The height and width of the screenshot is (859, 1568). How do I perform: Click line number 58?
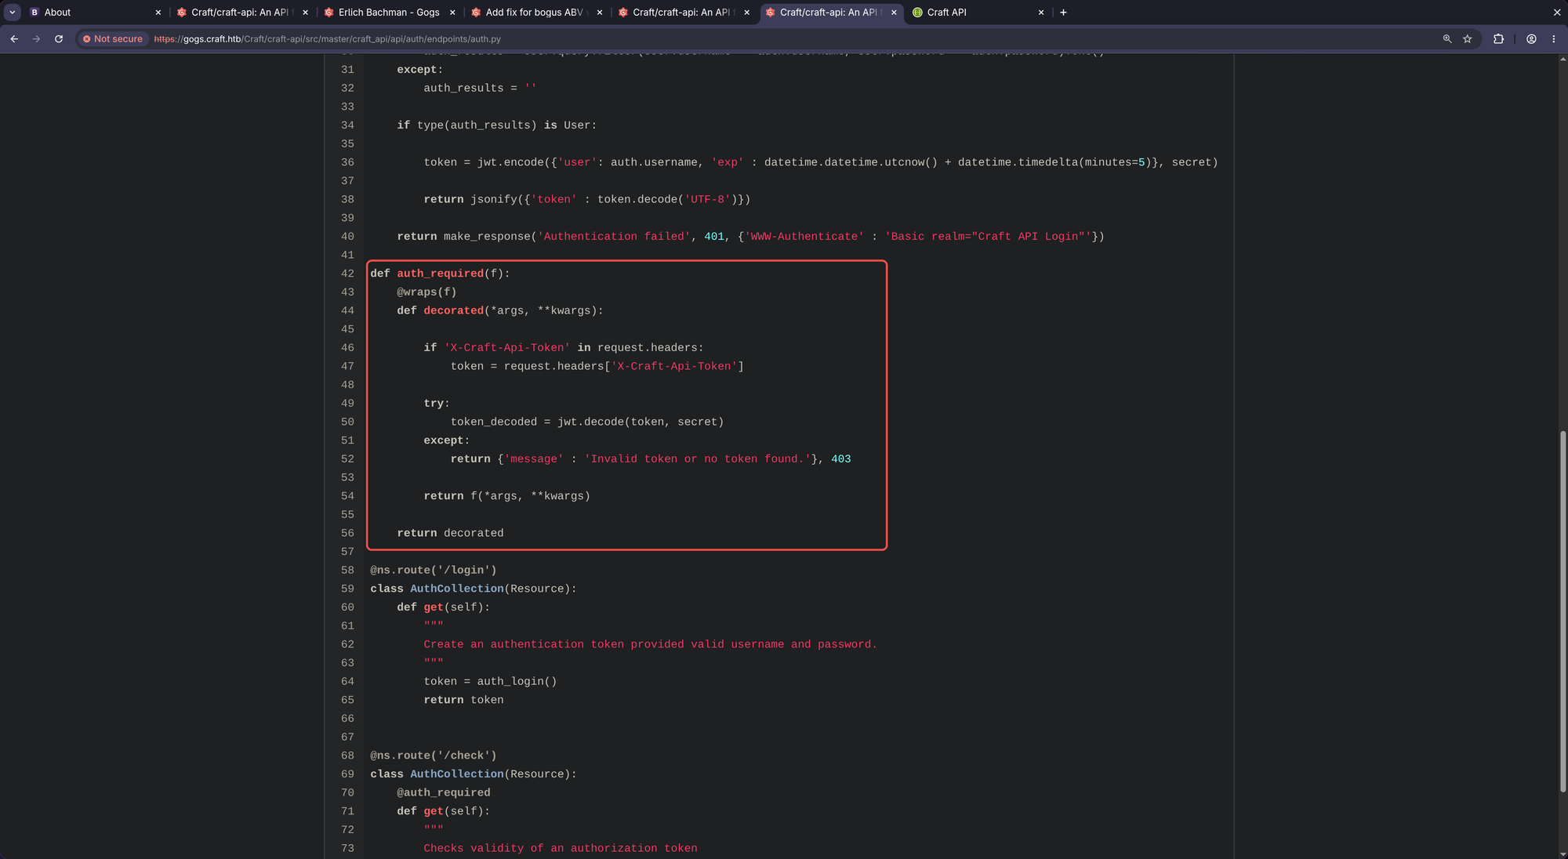pos(347,570)
